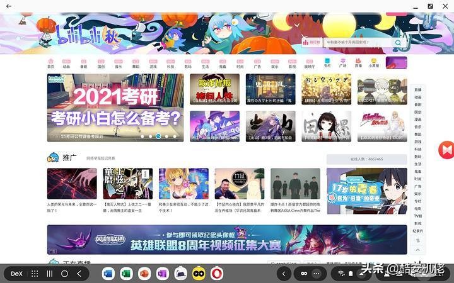The image size is (454, 283).
Task: Open the 欺诈背叛 video thumbnail
Action: point(214,89)
